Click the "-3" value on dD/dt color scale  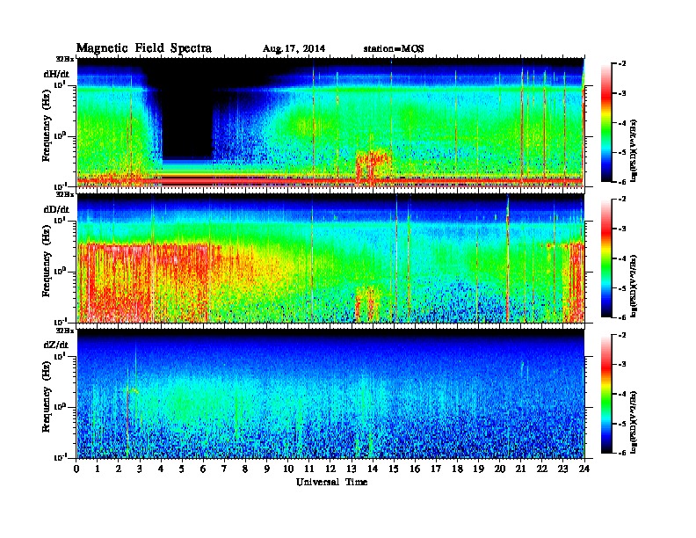[622, 229]
